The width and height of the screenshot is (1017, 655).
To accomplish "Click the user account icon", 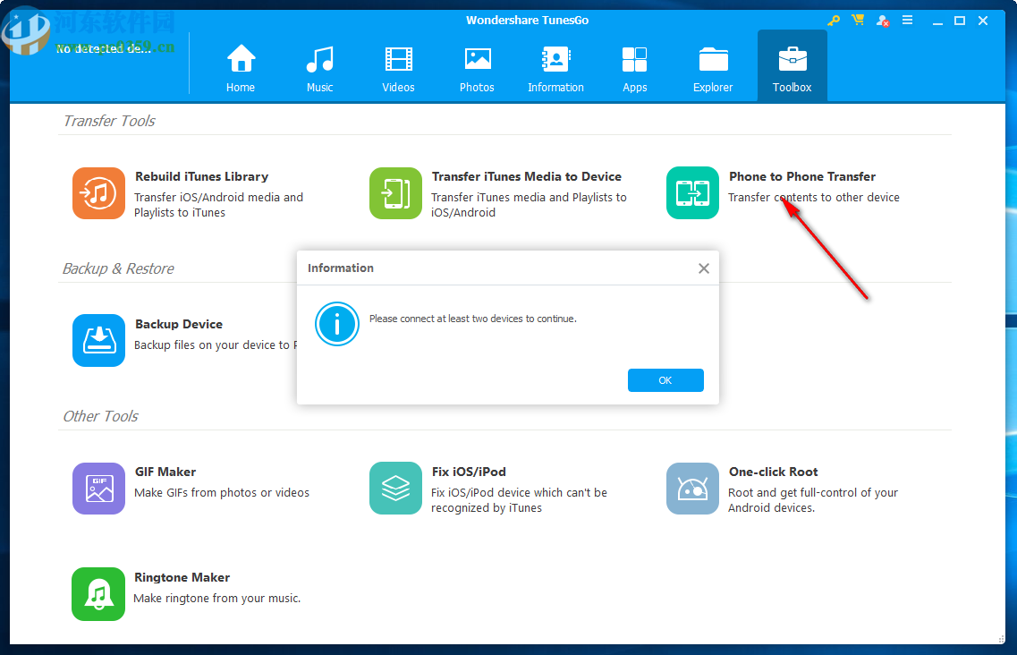I will pyautogui.click(x=882, y=21).
